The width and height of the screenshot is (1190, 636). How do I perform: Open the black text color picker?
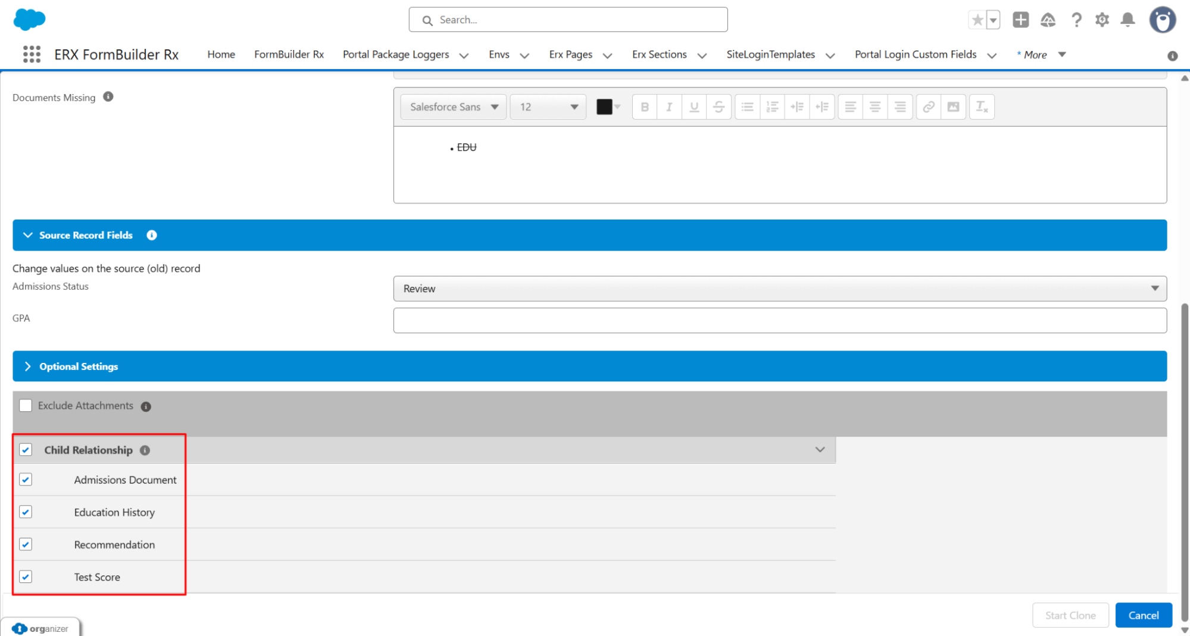(608, 107)
